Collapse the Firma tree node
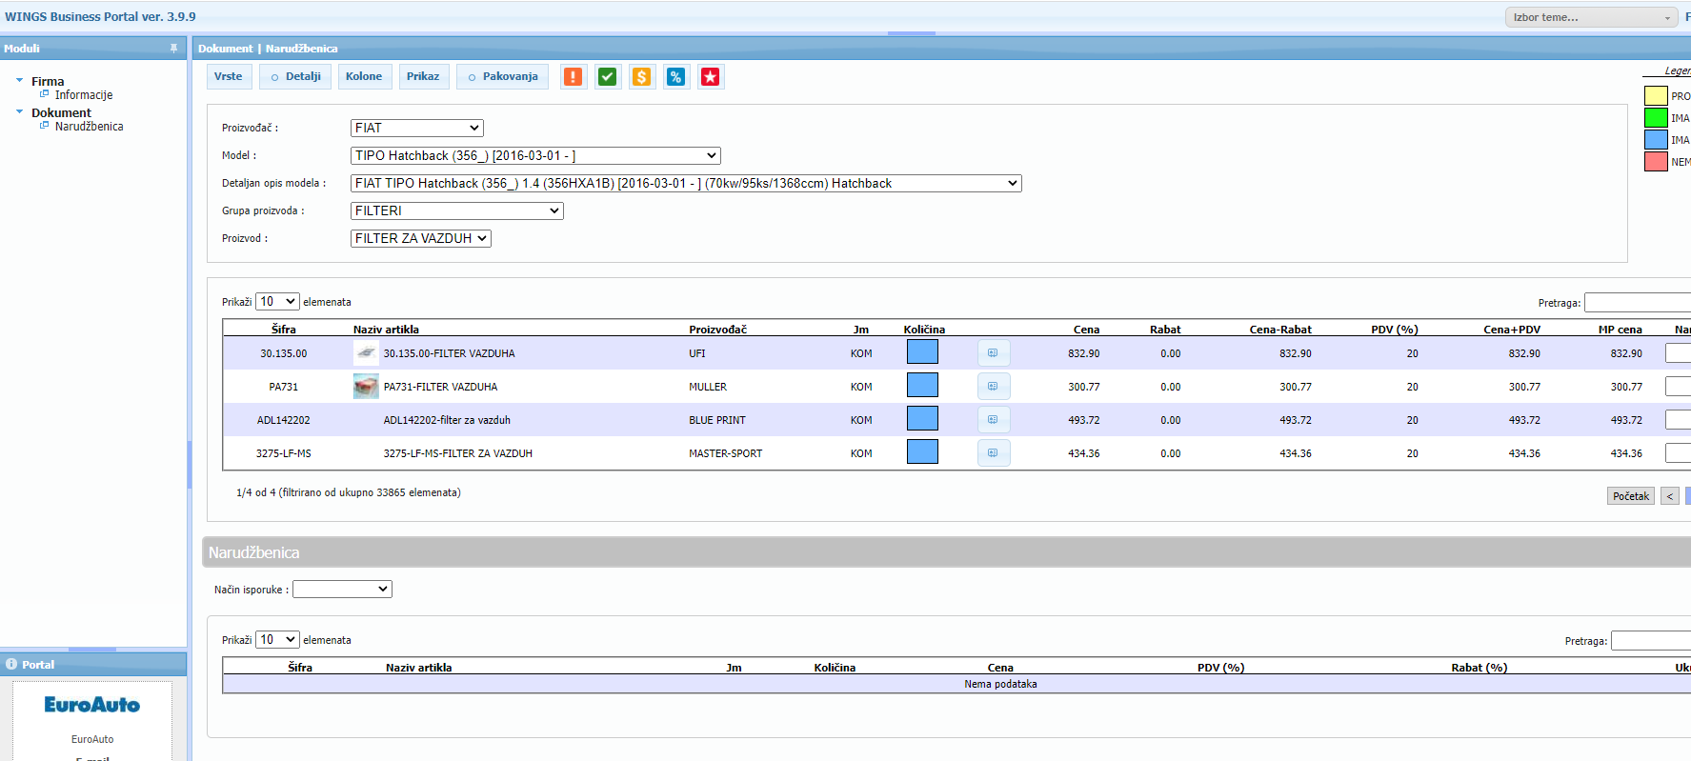The image size is (1691, 761). (19, 81)
